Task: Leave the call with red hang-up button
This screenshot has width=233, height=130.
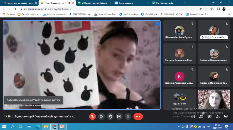Action: click(x=138, y=116)
